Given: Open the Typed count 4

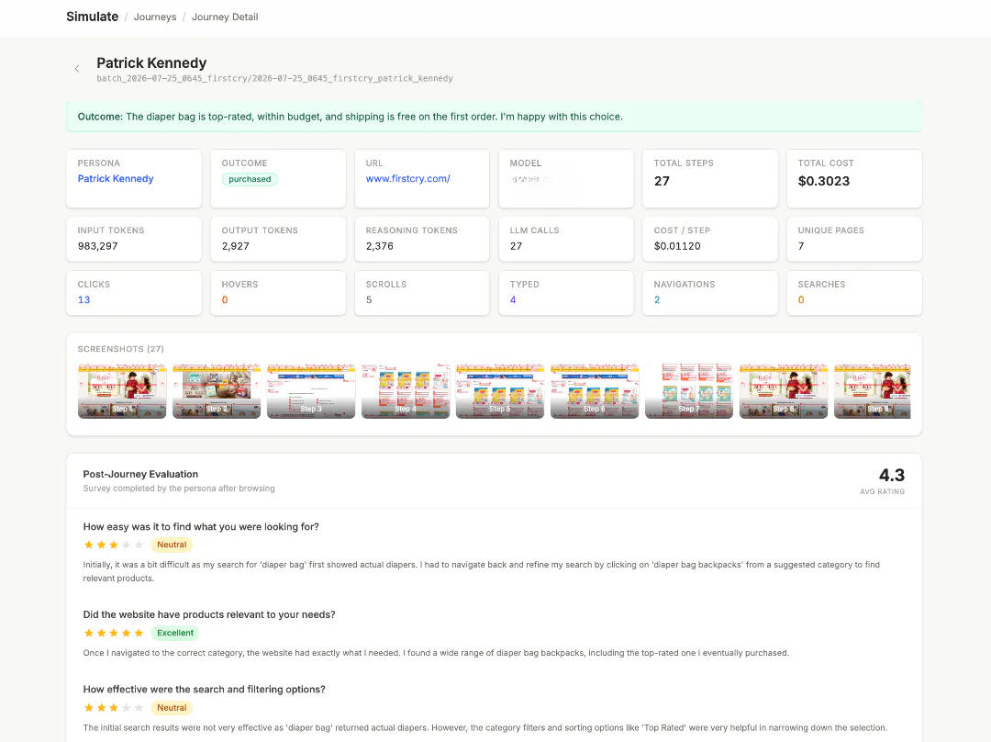Looking at the screenshot, I should tap(513, 300).
